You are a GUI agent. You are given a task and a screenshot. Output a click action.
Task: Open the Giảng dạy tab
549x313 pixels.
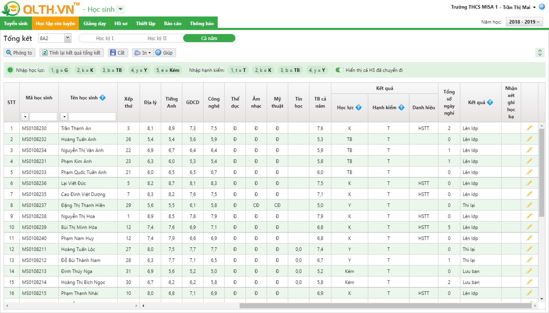pyautogui.click(x=95, y=23)
